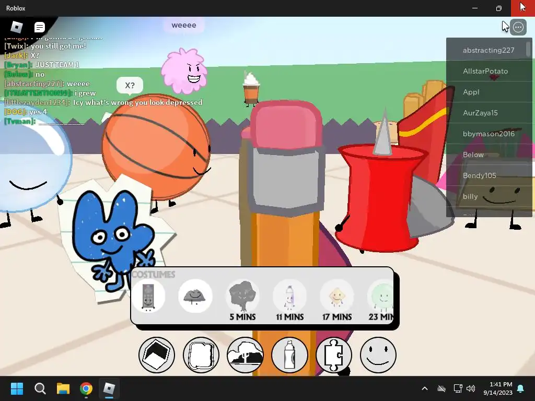
Task: Click the chat message from littlezayden1234
Action: pos(103,103)
